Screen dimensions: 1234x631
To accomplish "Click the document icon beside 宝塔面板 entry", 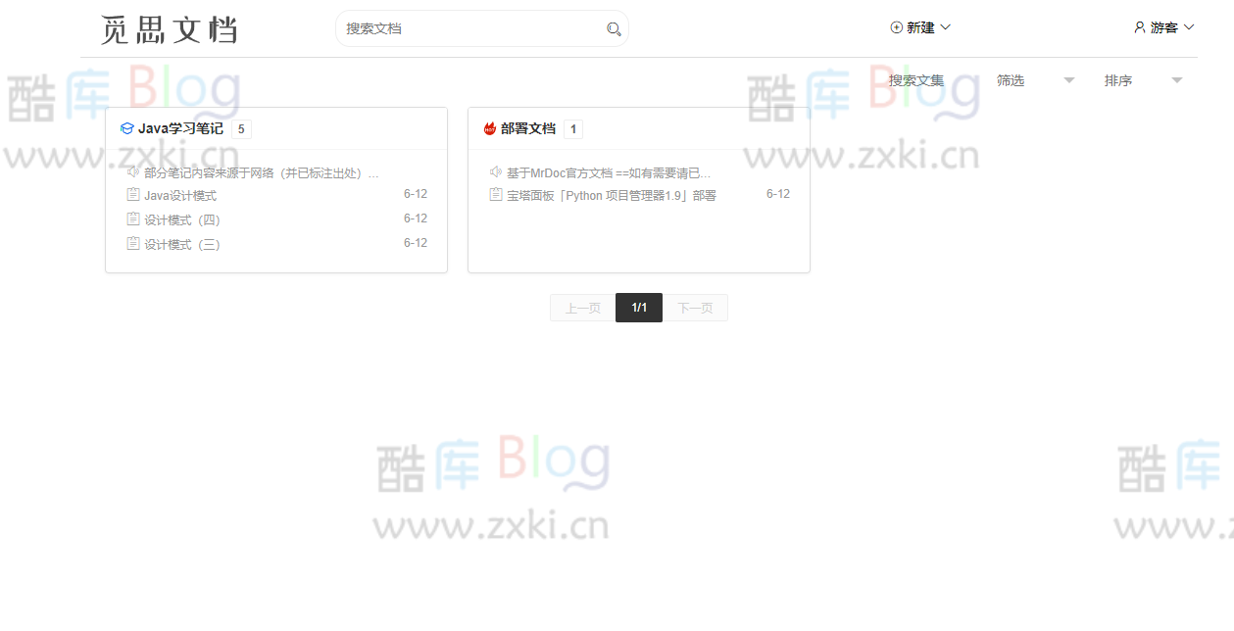I will [494, 194].
